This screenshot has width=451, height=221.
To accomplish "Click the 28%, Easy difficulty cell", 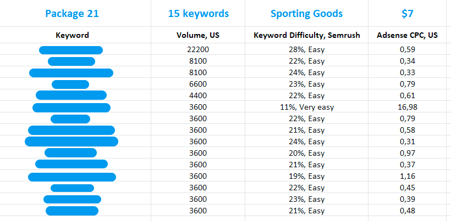I will click(x=307, y=50).
